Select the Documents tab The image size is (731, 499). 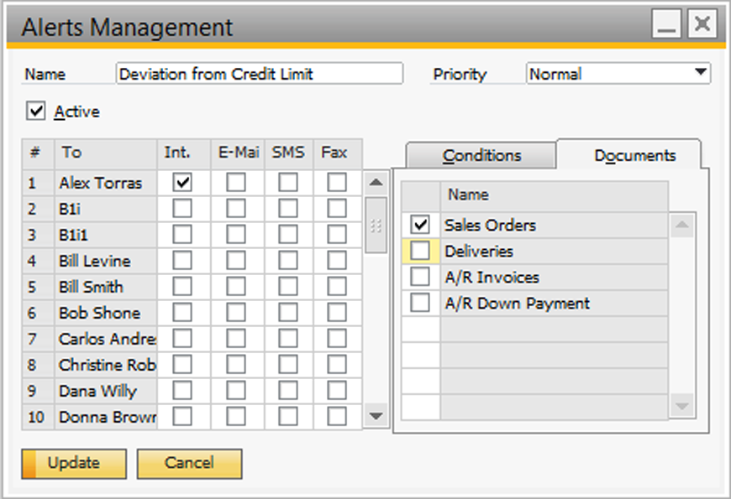click(635, 155)
